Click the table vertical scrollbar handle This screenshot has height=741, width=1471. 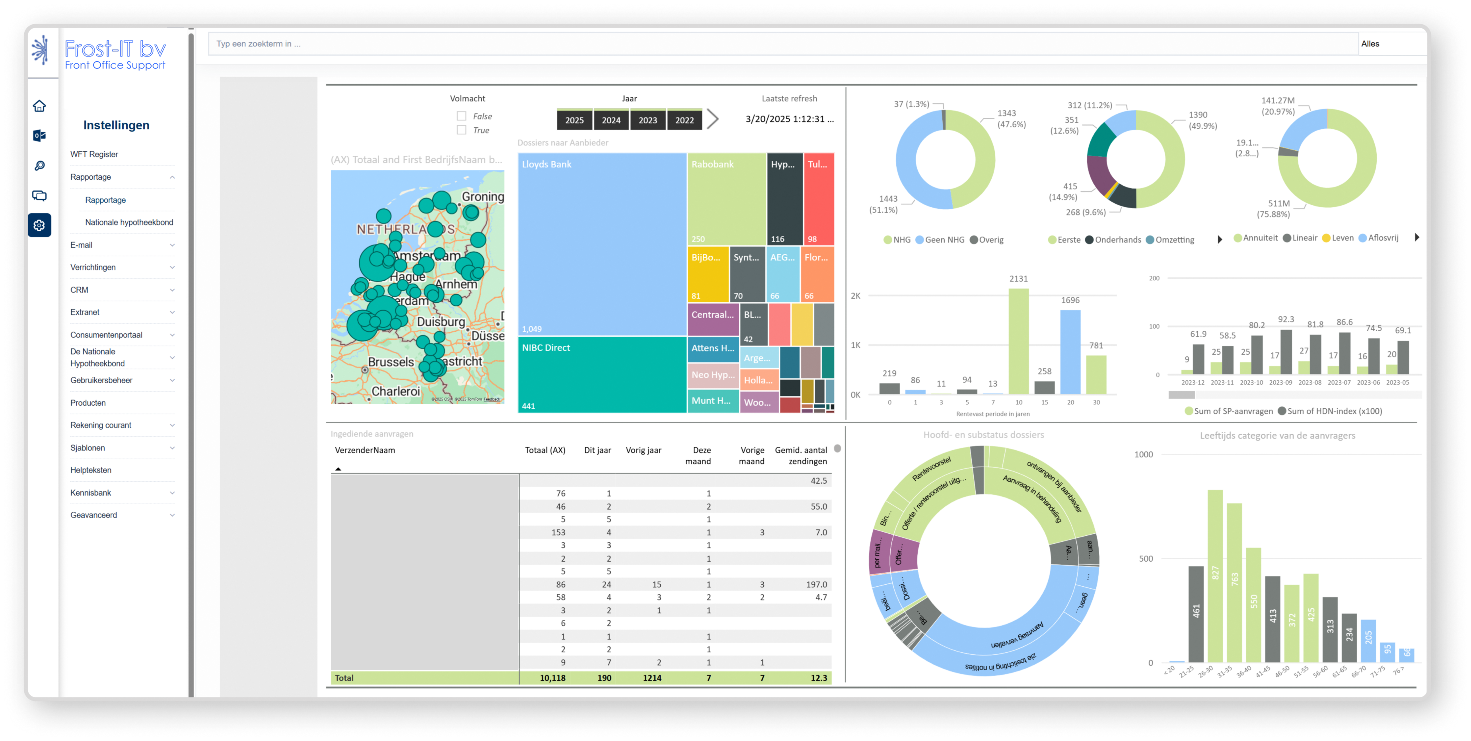(837, 449)
